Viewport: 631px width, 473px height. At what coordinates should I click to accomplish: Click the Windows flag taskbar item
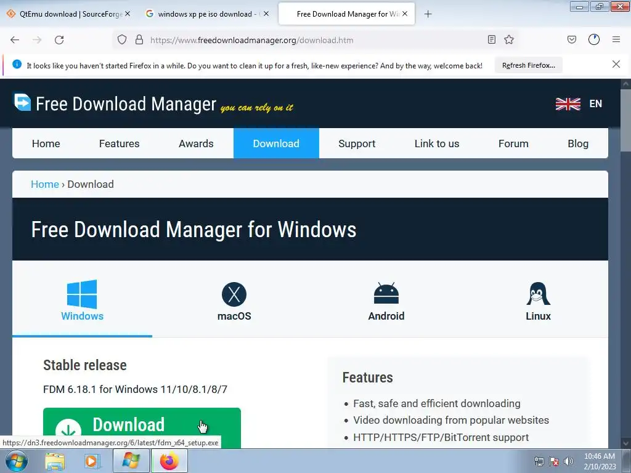click(x=131, y=461)
